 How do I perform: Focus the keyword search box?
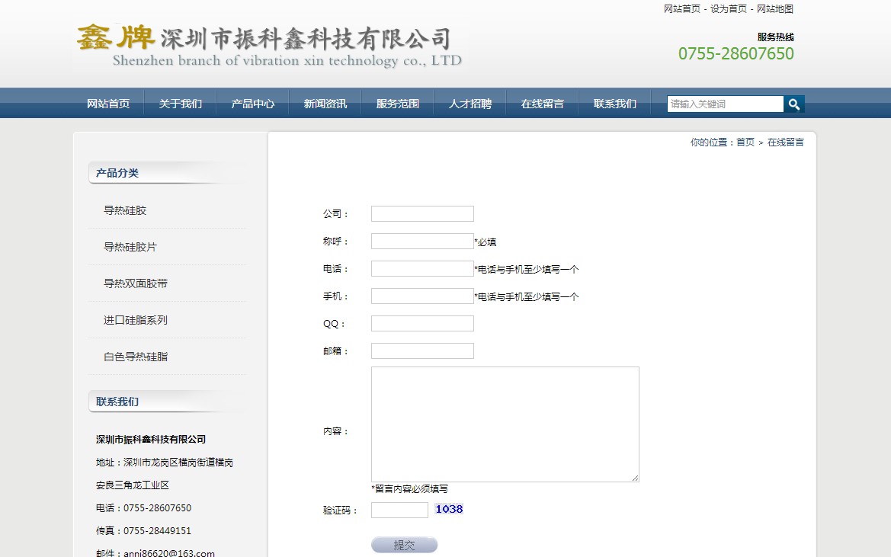pyautogui.click(x=725, y=104)
